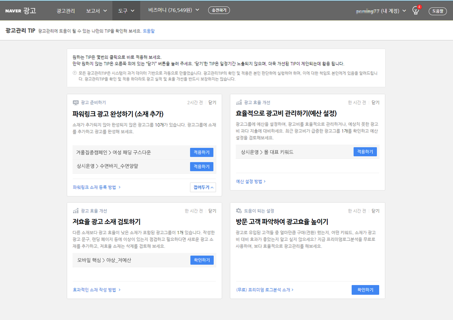Apply the tip for 여성 패딩 구스다운
The height and width of the screenshot is (320, 453).
202,152
